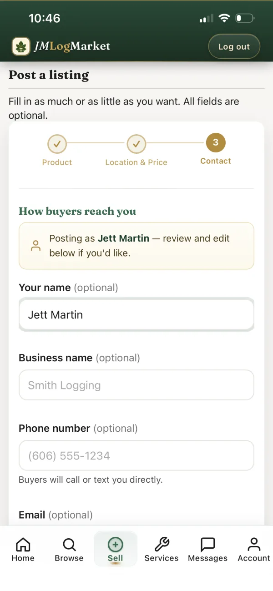Go back to the Product step checkmark
Viewport: 273px width, 591px height.
[x=57, y=144]
